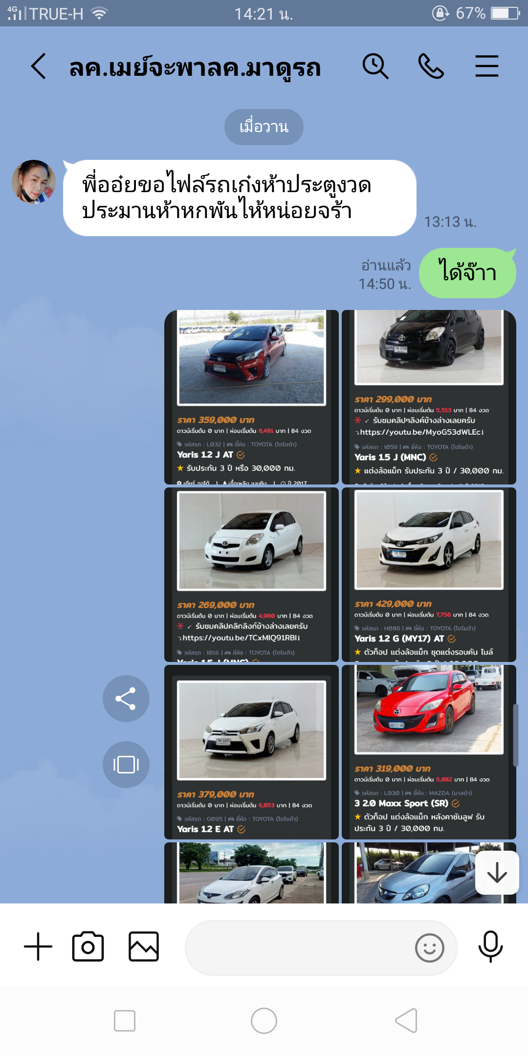This screenshot has height=1056, width=528.
Task: Open the image slideshow view icon
Action: [126, 765]
